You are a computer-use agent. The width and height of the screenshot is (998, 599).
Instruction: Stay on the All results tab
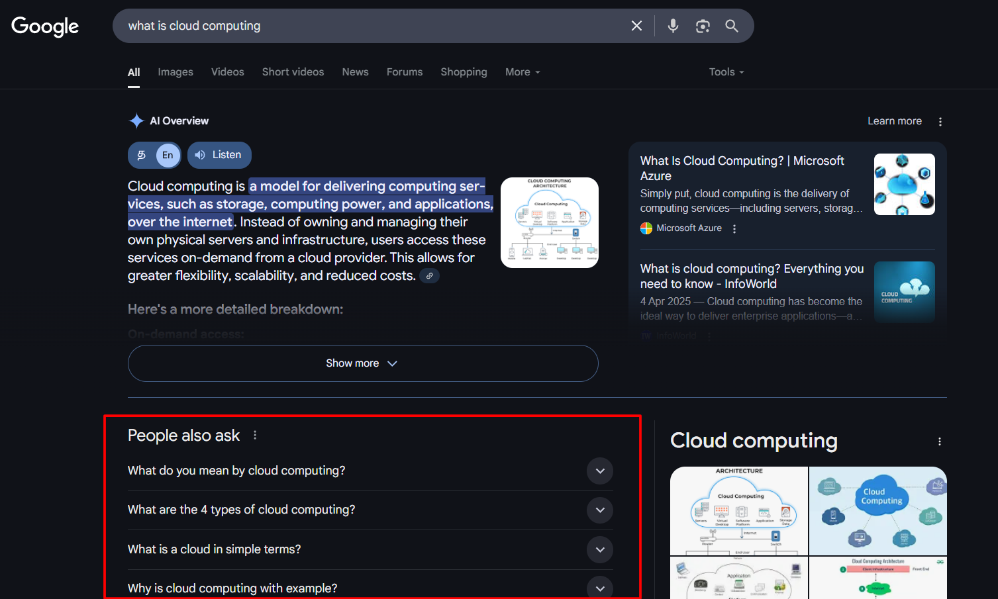[134, 72]
